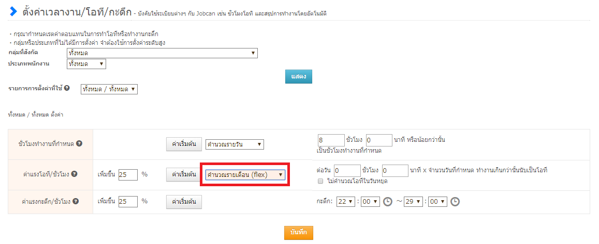This screenshot has height=244, width=599.
Task: Click help icon beside ค่าแรงโอที/ชั่วโมง
Action: coord(75,174)
